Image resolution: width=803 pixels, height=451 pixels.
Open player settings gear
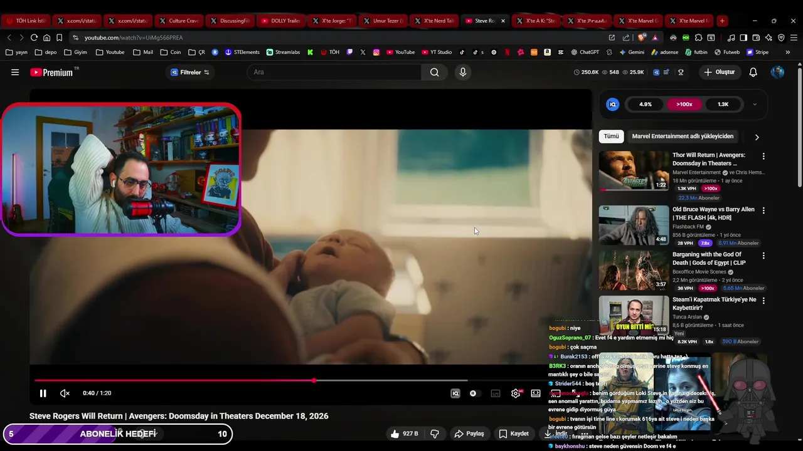pyautogui.click(x=516, y=393)
